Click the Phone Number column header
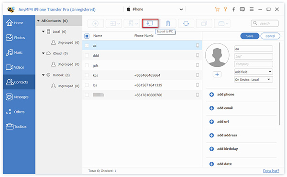Screen dimensions: 287x177 [144, 36]
